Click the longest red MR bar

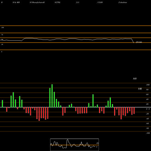[x=39, y=114]
